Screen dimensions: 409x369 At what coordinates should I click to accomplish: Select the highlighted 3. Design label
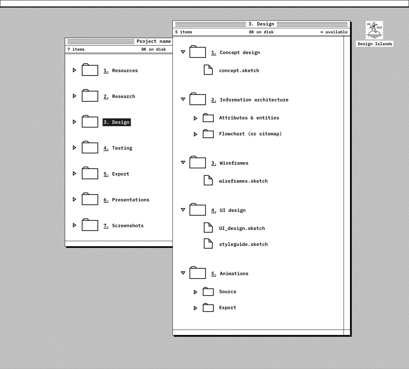click(x=117, y=122)
